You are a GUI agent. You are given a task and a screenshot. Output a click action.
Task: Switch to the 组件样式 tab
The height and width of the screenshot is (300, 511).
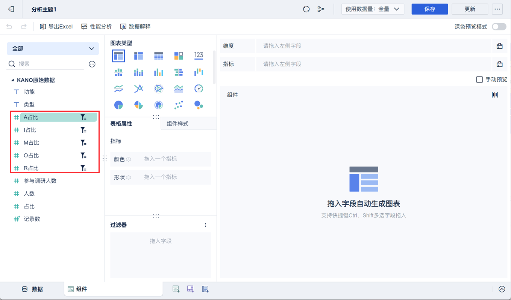177,124
